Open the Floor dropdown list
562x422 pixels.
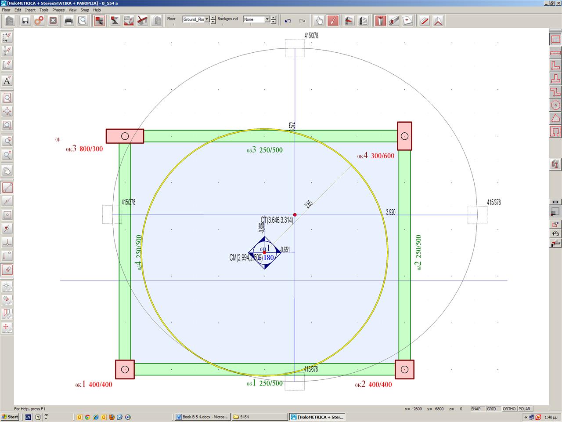coord(207,19)
